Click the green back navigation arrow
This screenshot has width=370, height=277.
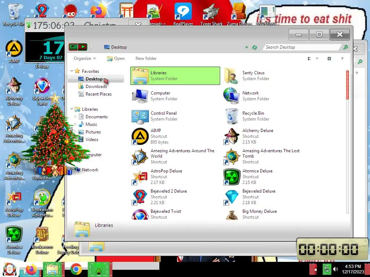point(73,47)
